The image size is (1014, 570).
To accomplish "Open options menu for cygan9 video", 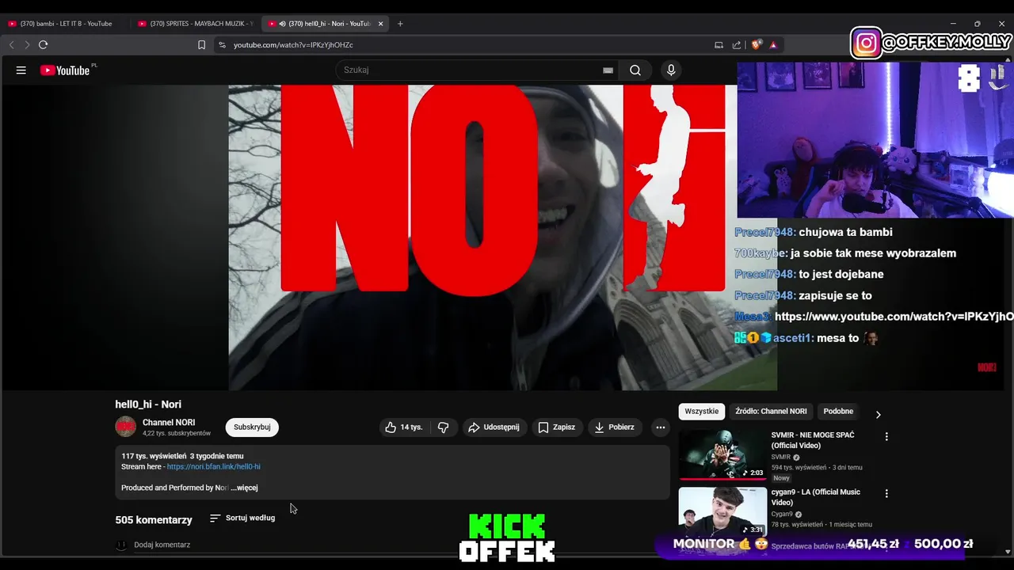I will (886, 494).
